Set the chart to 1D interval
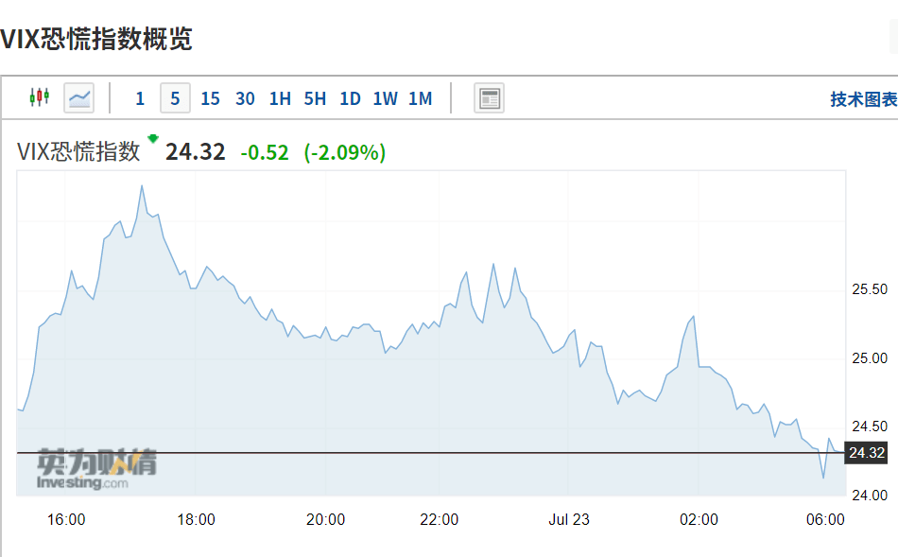The width and height of the screenshot is (898, 557). click(x=350, y=98)
